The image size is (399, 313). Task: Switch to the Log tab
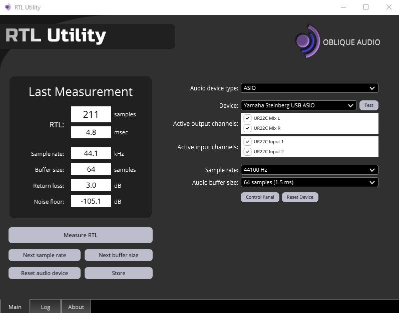46,307
